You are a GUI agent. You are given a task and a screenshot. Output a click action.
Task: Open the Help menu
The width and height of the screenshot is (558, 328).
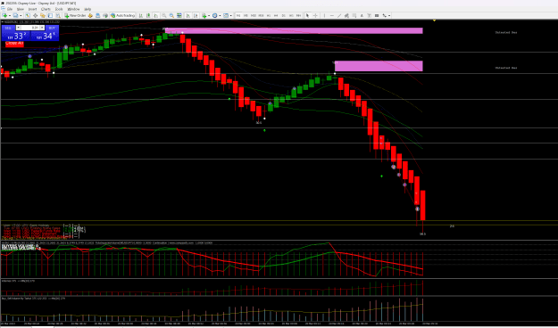coord(87,9)
